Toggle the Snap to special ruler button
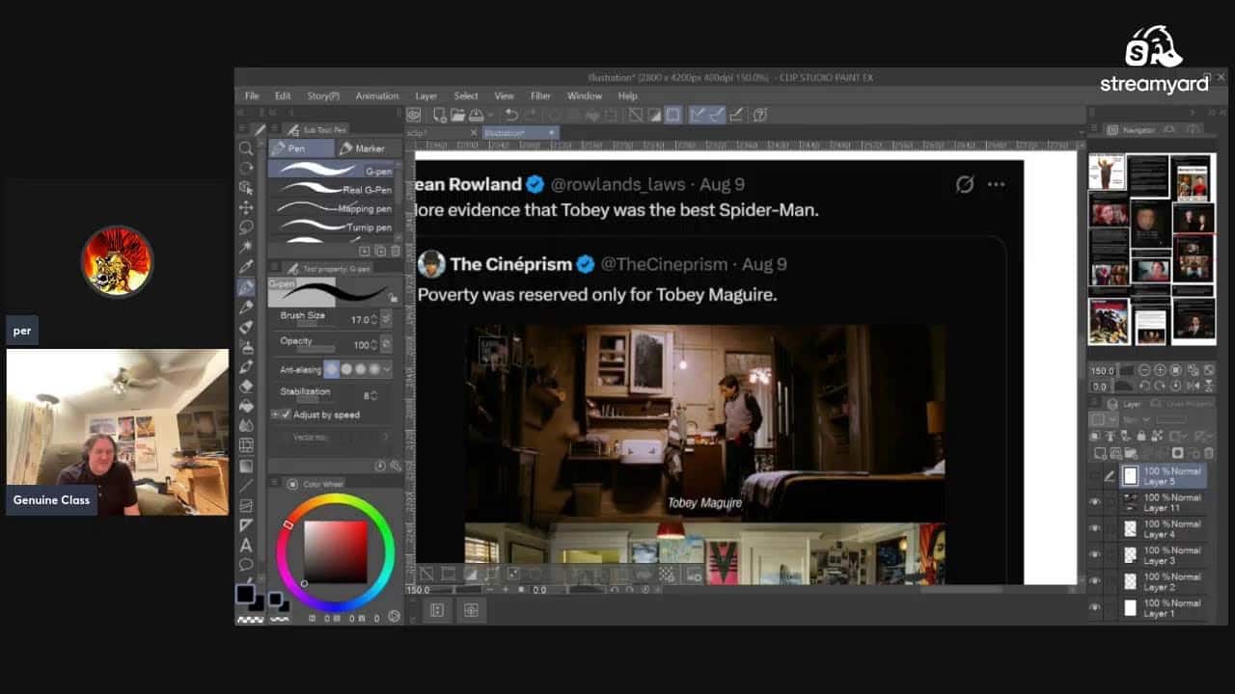Image resolution: width=1235 pixels, height=694 pixels. [x=716, y=115]
